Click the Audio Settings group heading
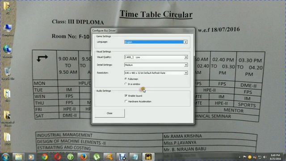Screen dimensions: 286x161 [x=104, y=91]
